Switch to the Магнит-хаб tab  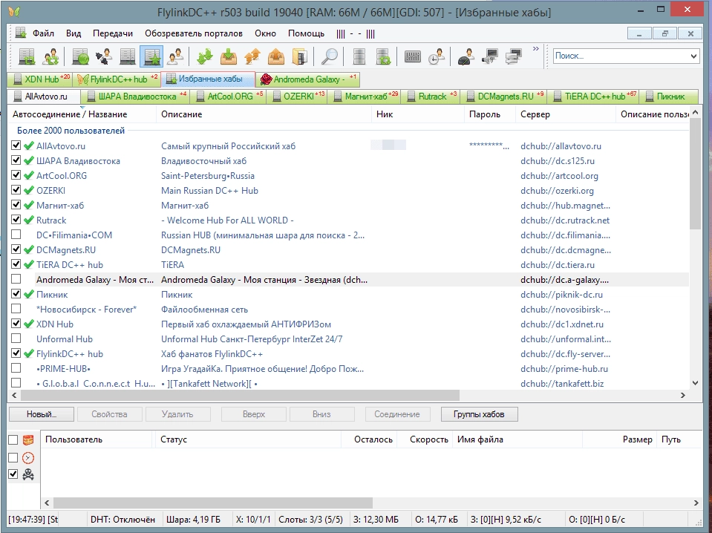tap(365, 97)
